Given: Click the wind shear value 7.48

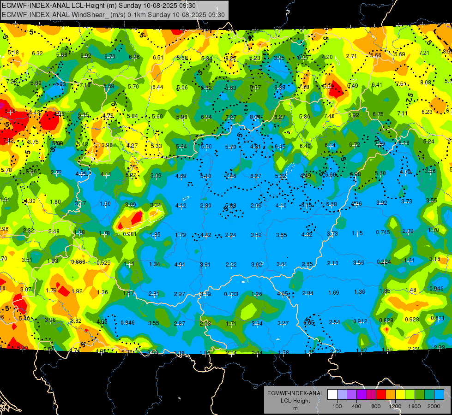Looking at the screenshot, I should pyautogui.click(x=329, y=116).
